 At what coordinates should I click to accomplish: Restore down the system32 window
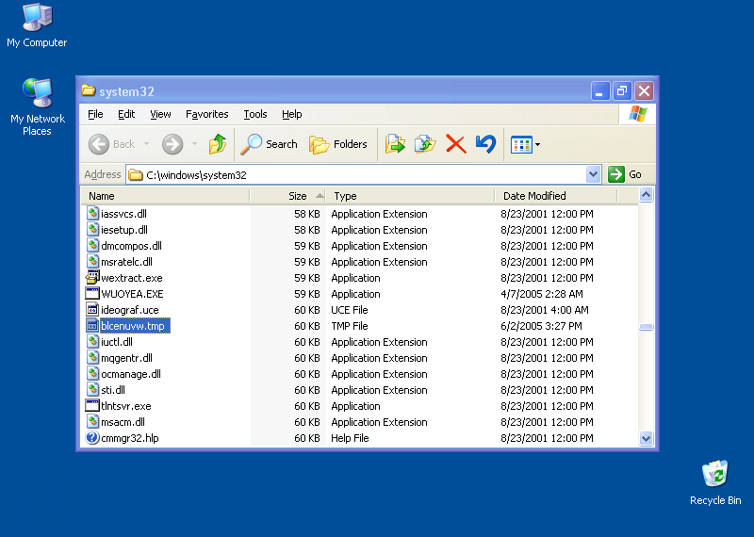pyautogui.click(x=622, y=90)
